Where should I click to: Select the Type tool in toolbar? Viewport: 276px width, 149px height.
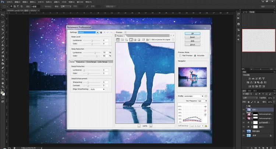(x=3, y=72)
